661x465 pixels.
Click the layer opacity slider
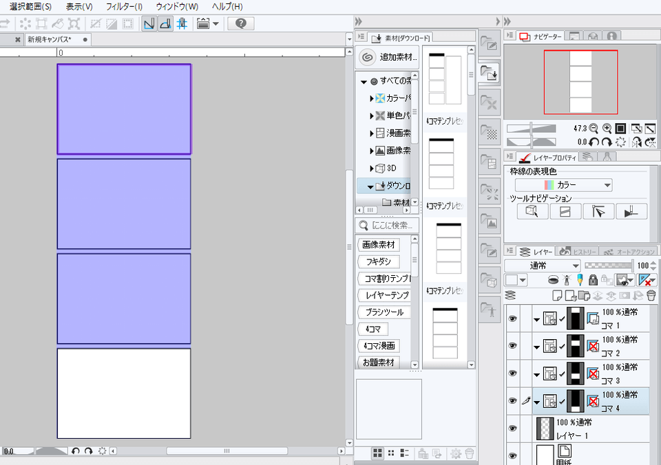pos(608,266)
